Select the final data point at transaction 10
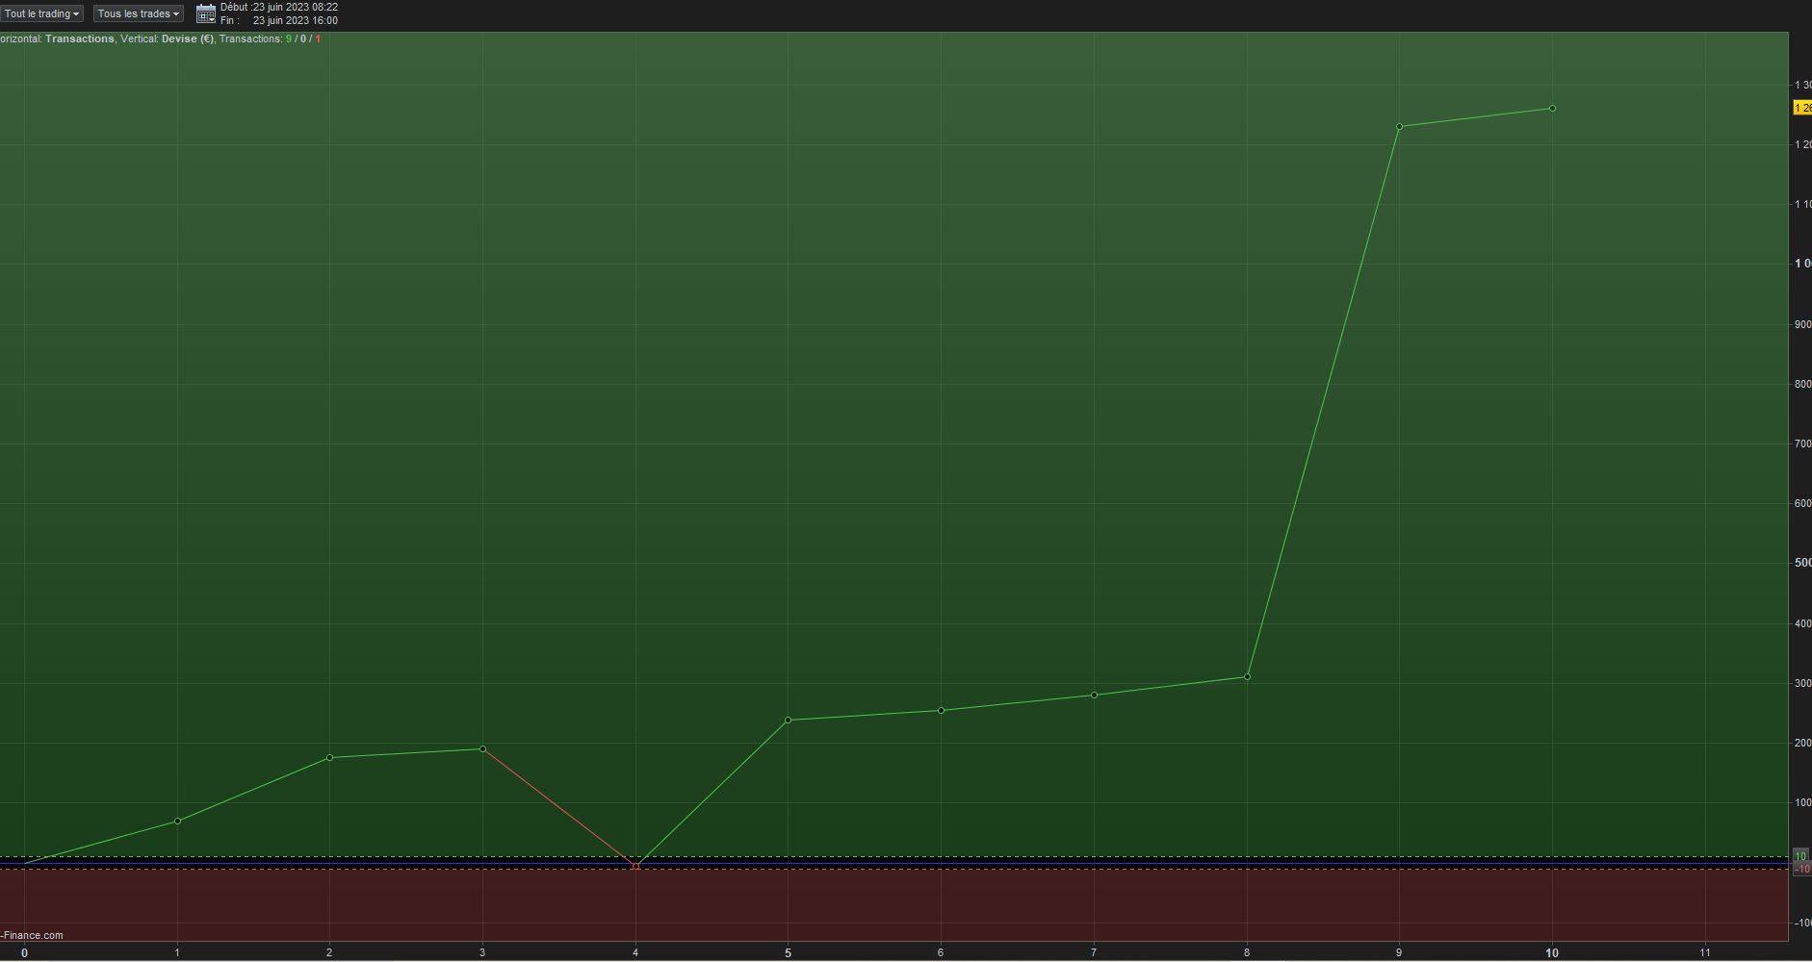The image size is (1812, 962). click(x=1552, y=108)
